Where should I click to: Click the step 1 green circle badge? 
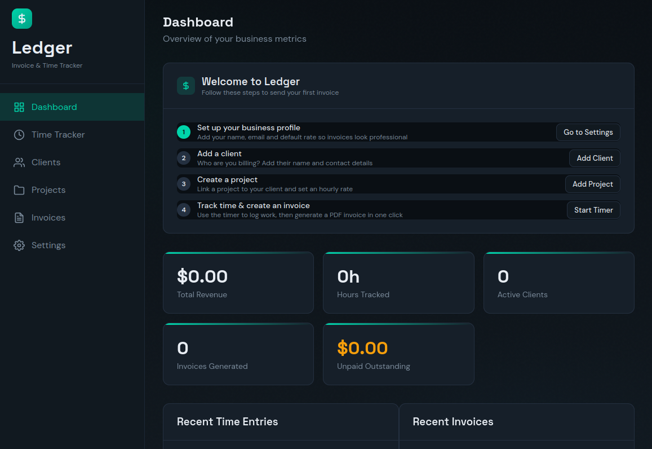[x=184, y=132]
